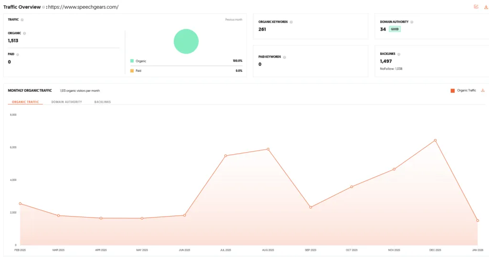The height and width of the screenshot is (257, 489).
Task: Click the GOOD domain authority badge
Action: (x=394, y=29)
